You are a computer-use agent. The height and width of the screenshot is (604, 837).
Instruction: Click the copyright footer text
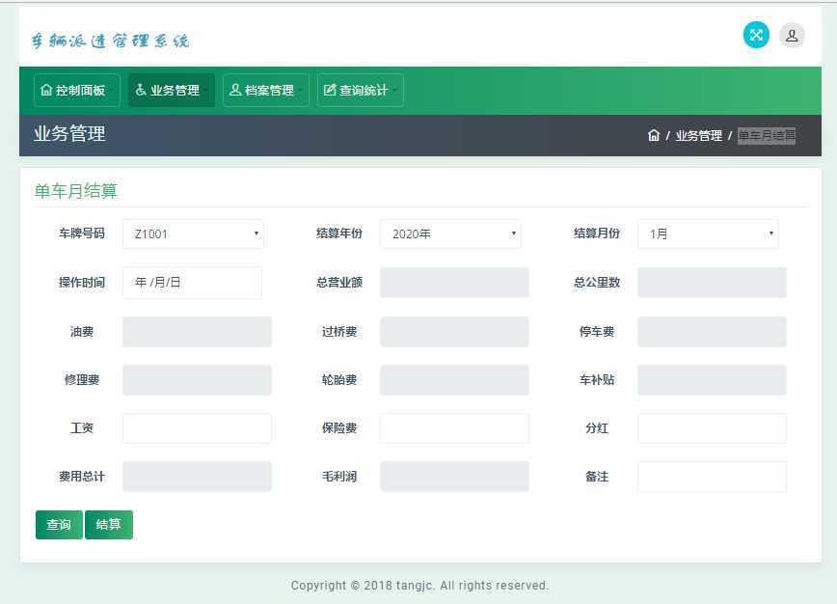(419, 586)
